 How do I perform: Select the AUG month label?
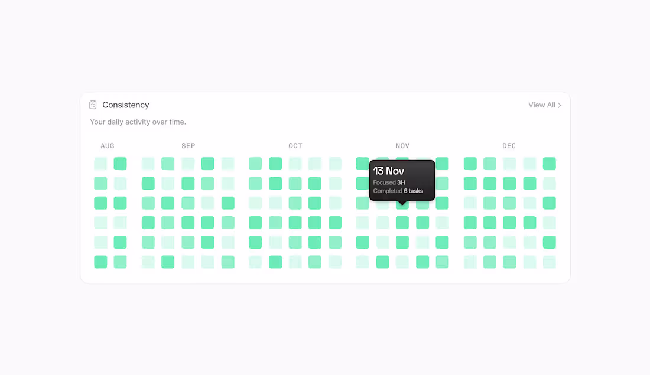[107, 145]
